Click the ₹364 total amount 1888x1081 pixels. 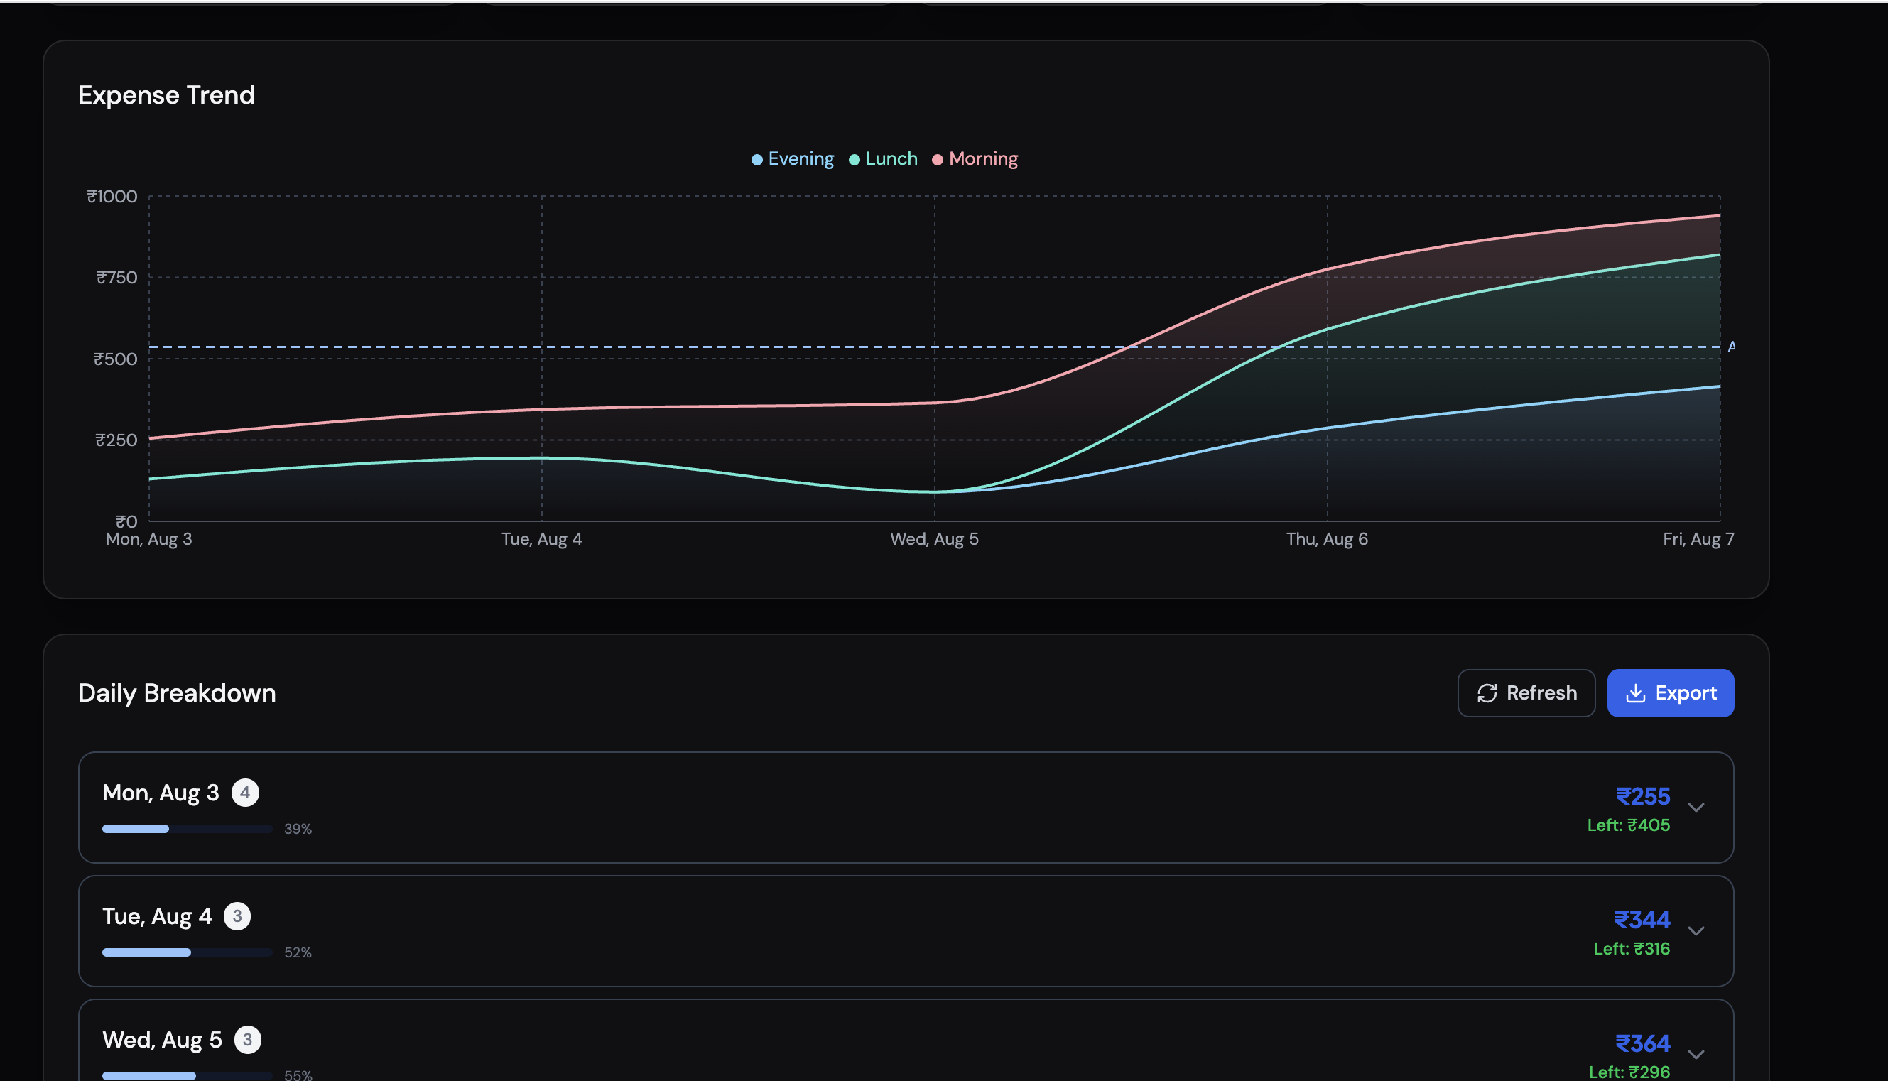click(x=1642, y=1043)
